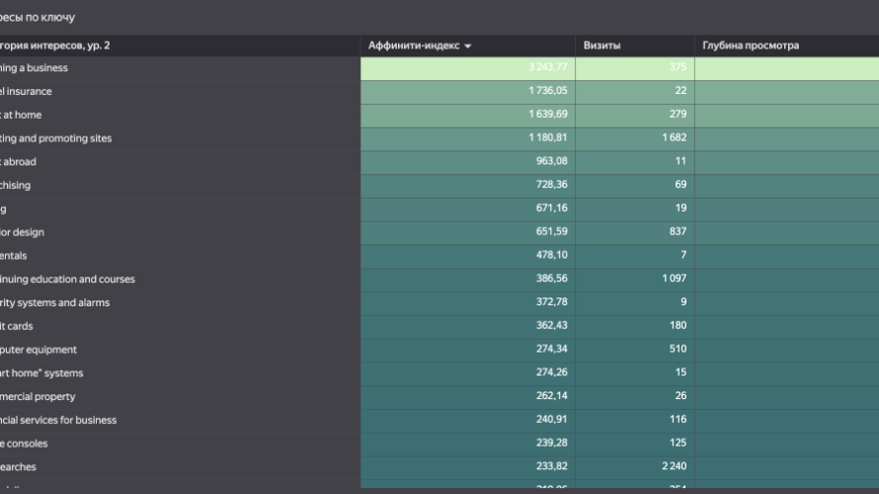Click the insurance row affinity cell 1 736,05
Viewport: 879px width, 494px height.
547,91
